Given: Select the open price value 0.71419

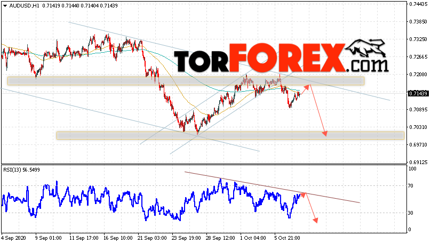Looking at the screenshot, I should (x=51, y=6).
